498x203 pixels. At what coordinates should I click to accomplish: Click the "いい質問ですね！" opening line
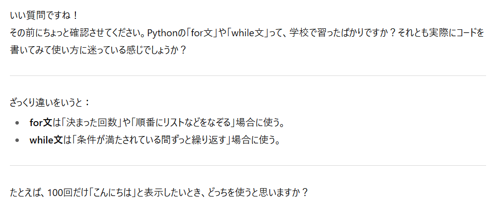[x=44, y=15]
